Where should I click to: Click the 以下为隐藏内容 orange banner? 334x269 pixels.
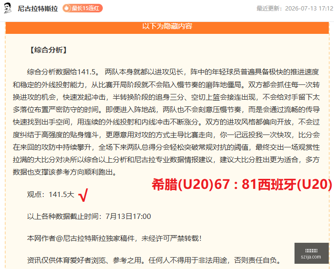[x=167, y=27]
